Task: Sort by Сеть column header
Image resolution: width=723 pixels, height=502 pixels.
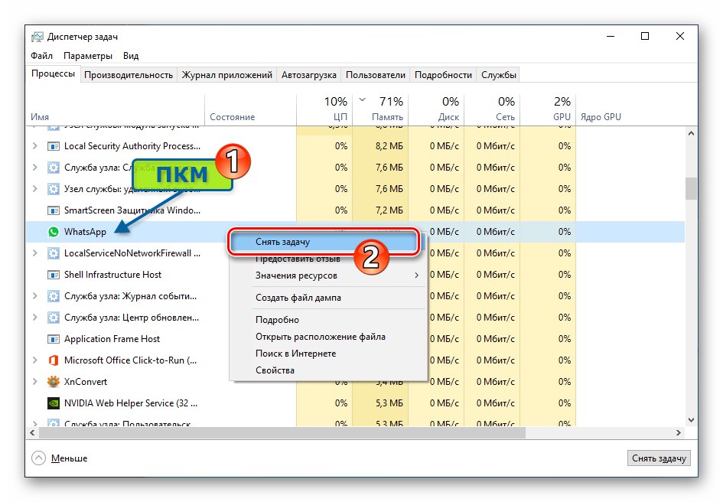Action: (492, 110)
